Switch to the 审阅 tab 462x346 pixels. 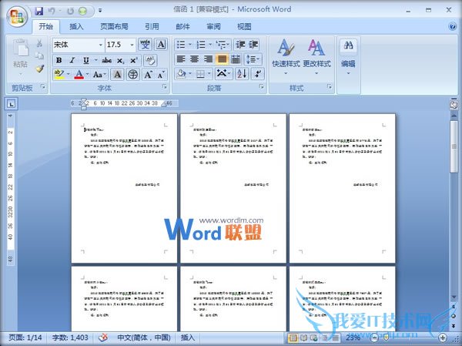click(x=213, y=26)
